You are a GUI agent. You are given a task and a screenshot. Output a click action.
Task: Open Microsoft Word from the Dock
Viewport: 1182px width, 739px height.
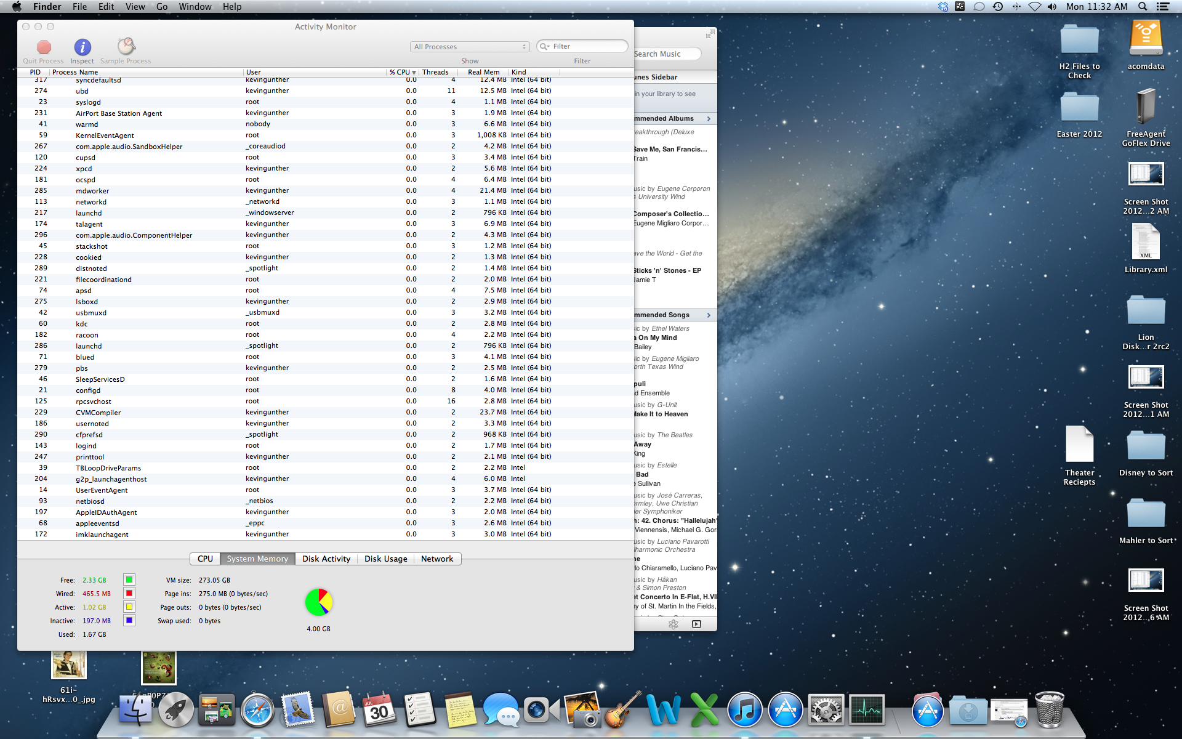663,709
